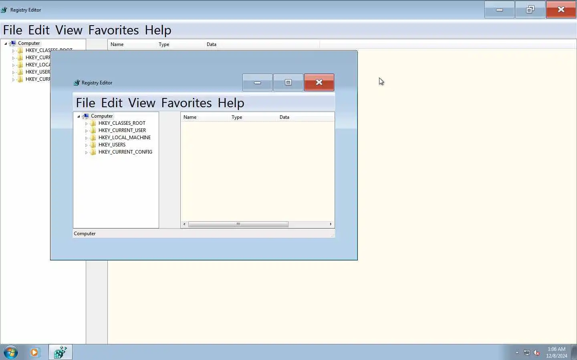Click the Computer icon in smaller window's tree
Viewport: 577px width, 360px height.
tap(86, 116)
